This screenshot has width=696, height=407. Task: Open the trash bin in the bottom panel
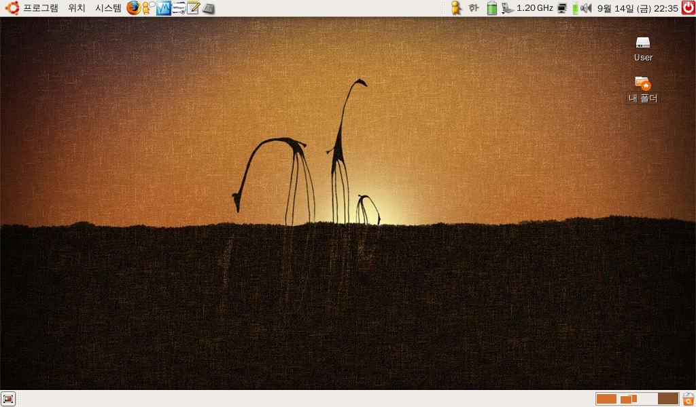(x=689, y=399)
